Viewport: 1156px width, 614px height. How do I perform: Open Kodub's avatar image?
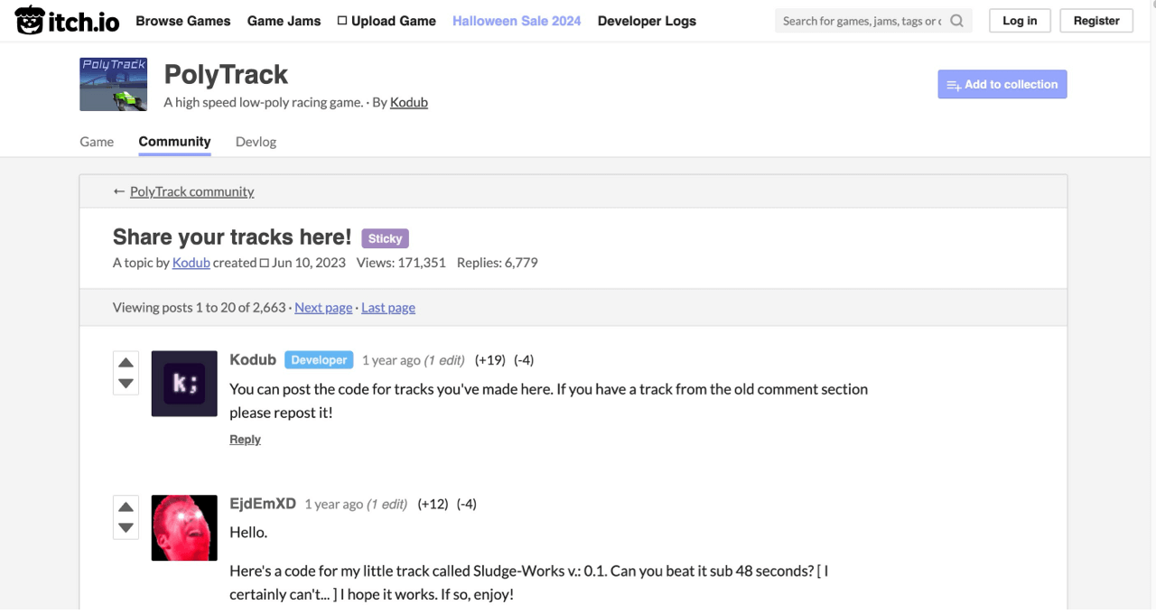click(x=184, y=384)
